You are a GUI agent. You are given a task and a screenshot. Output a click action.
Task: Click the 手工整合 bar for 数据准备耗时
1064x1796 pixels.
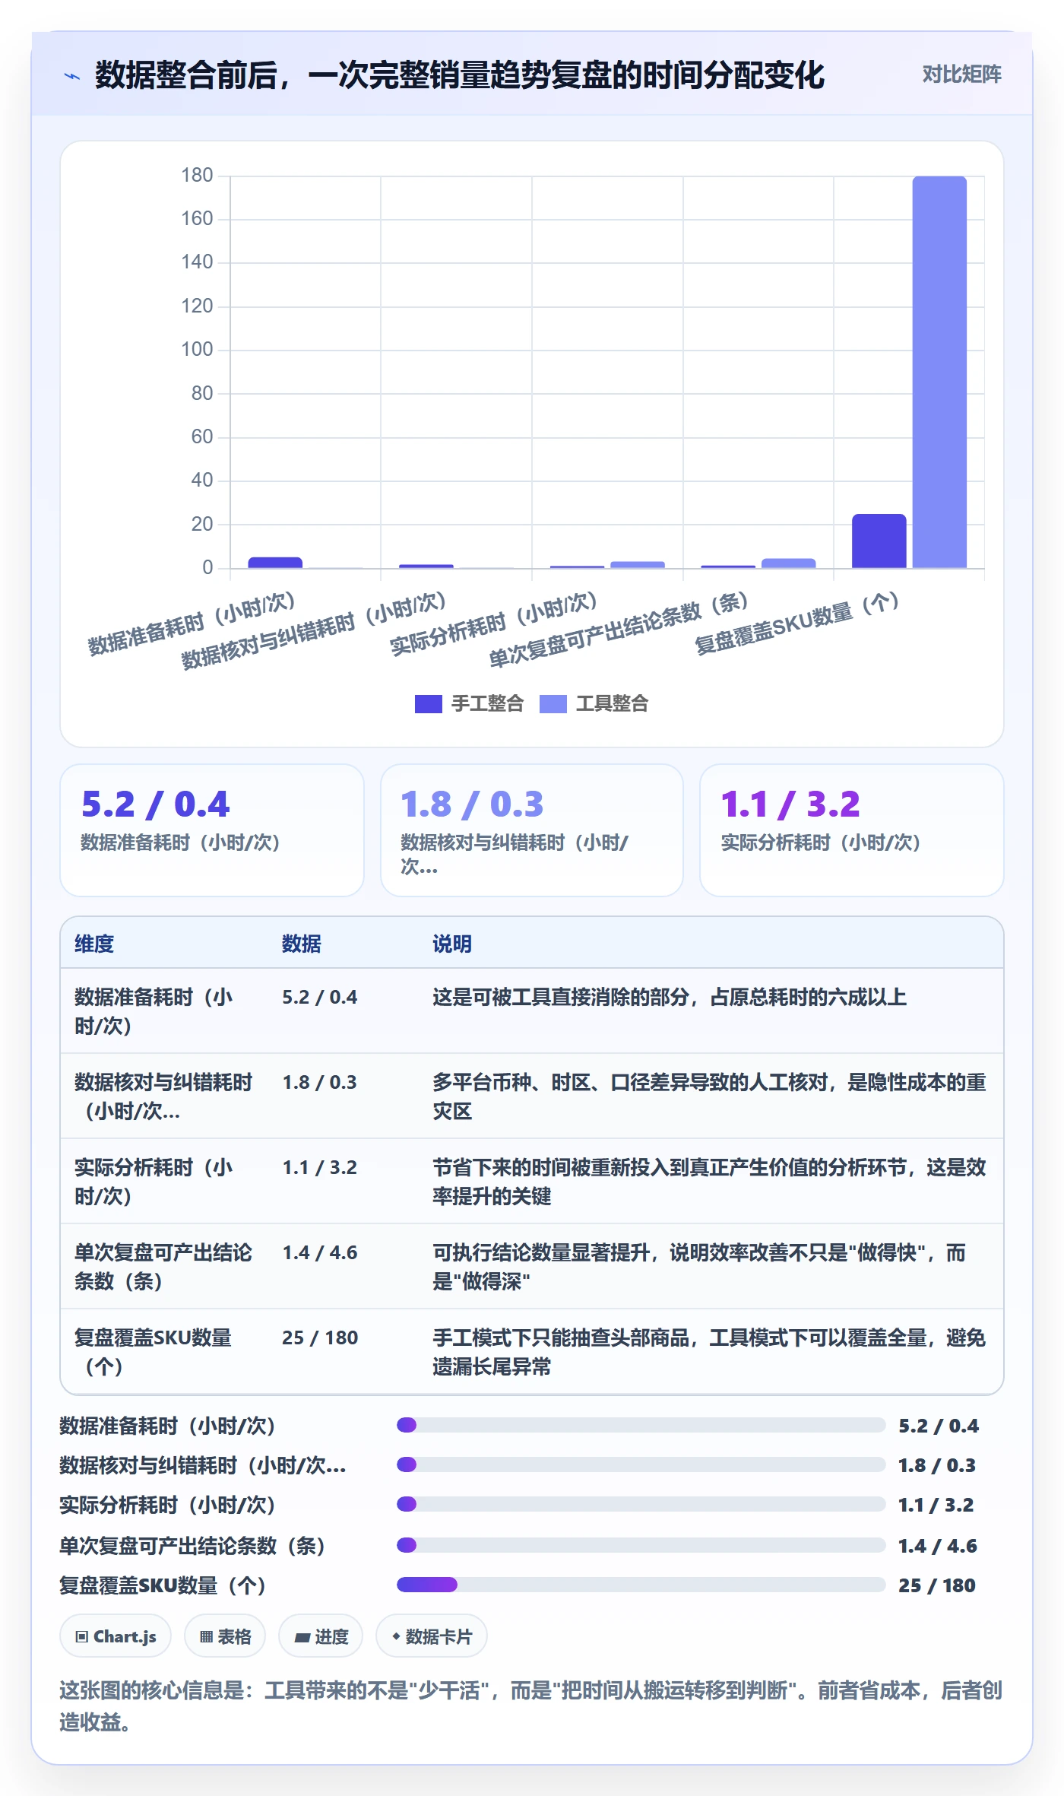[x=275, y=563]
